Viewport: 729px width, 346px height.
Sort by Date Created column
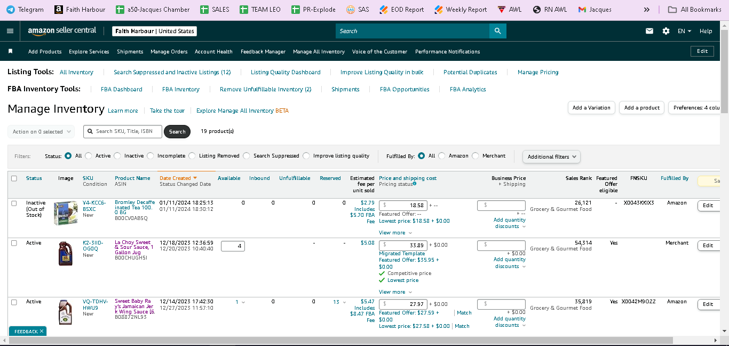(178, 178)
